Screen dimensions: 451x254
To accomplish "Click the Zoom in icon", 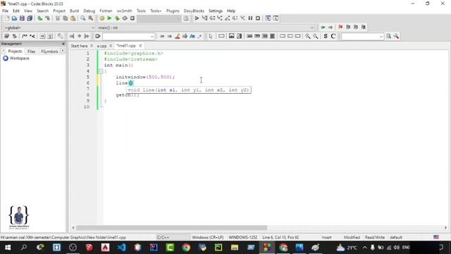I will (308, 36).
